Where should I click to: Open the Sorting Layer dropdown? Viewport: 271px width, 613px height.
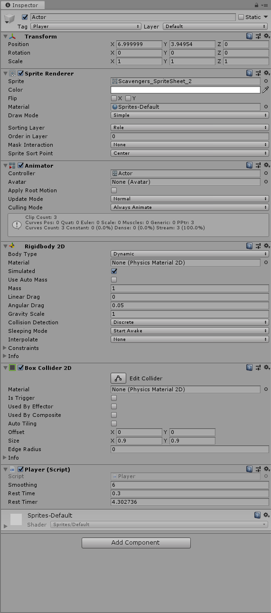point(190,128)
